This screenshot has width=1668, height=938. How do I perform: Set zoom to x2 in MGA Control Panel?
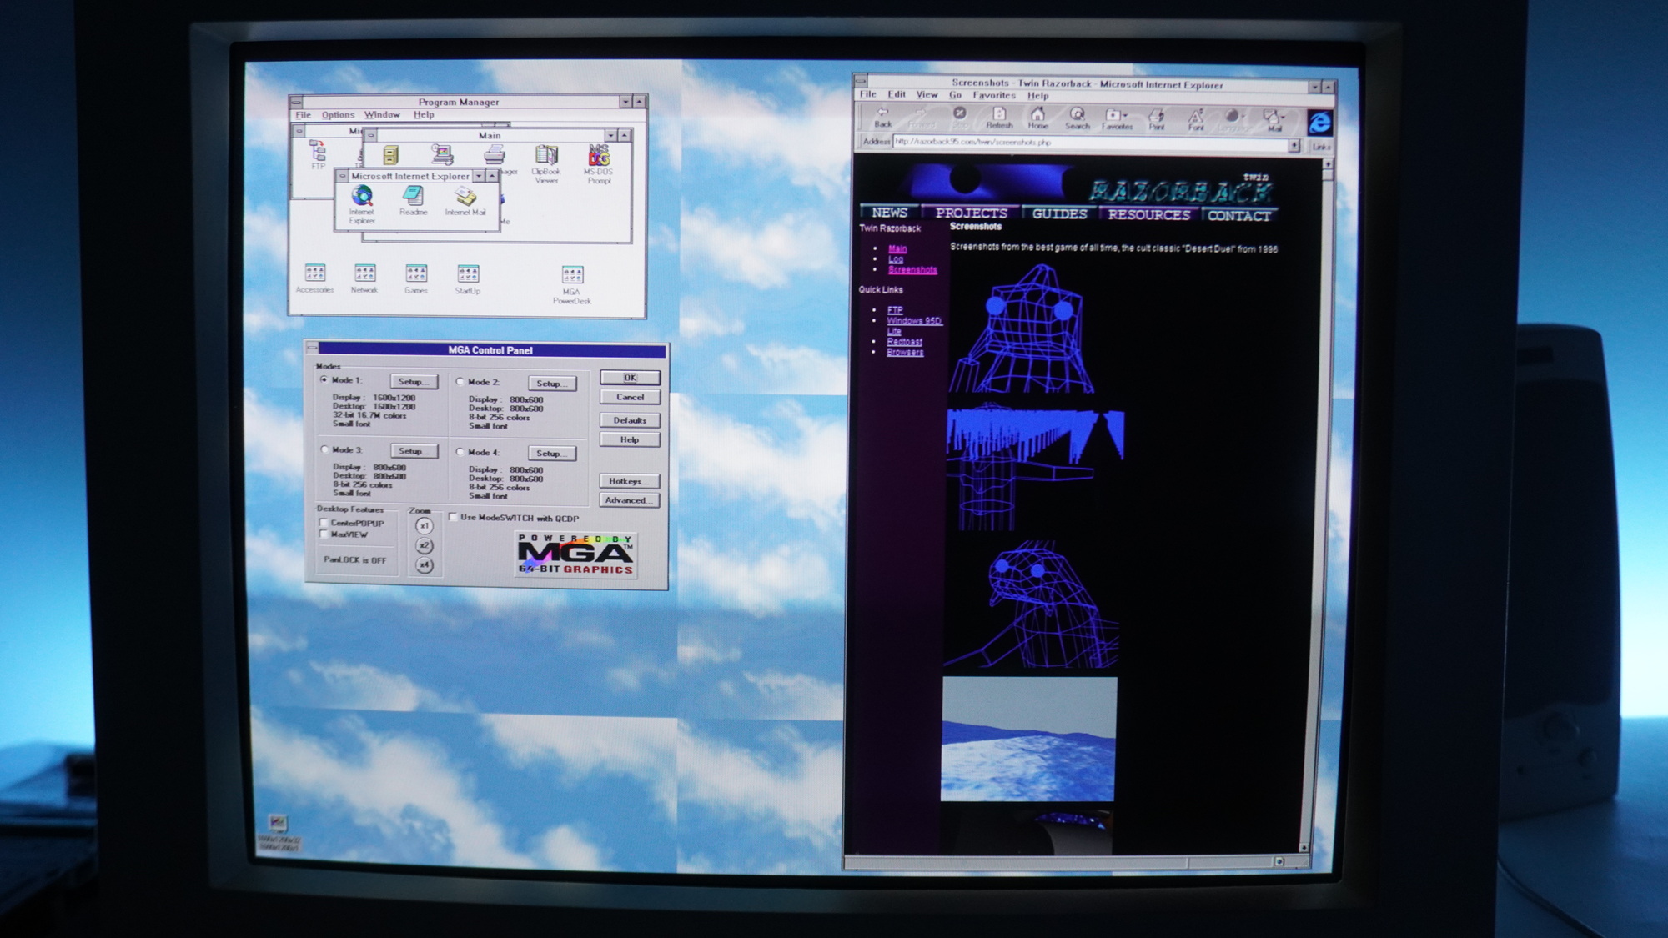tap(425, 545)
